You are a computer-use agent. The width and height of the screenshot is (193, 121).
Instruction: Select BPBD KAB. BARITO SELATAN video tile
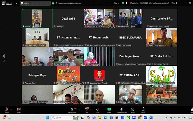pos(37,37)
